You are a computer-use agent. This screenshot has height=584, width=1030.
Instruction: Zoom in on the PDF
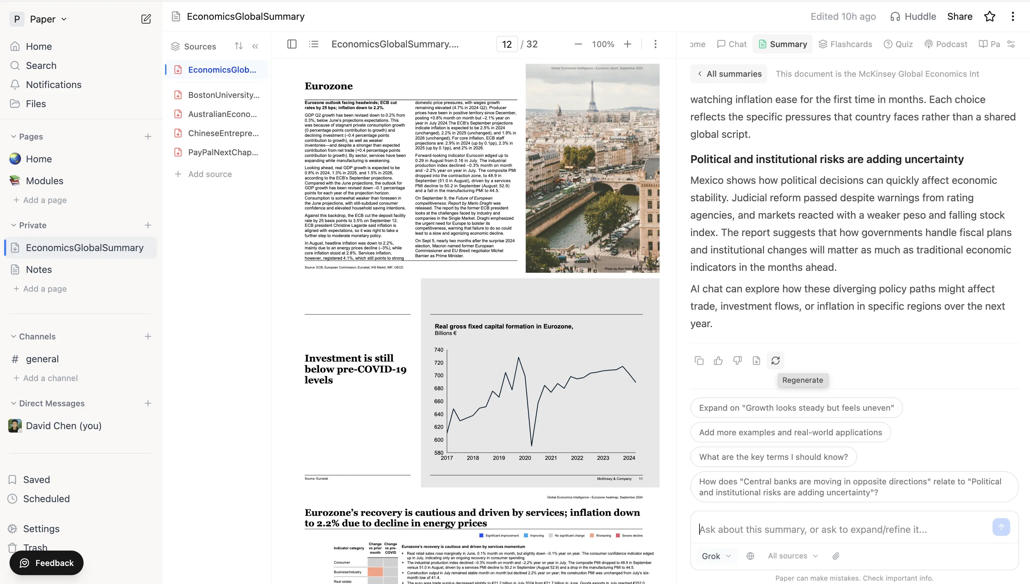click(x=628, y=44)
